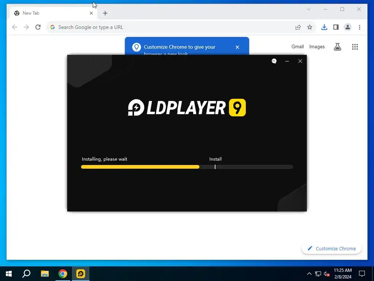Open the Chrome profile menu
Image resolution: width=374 pixels, height=281 pixels.
tap(348, 27)
